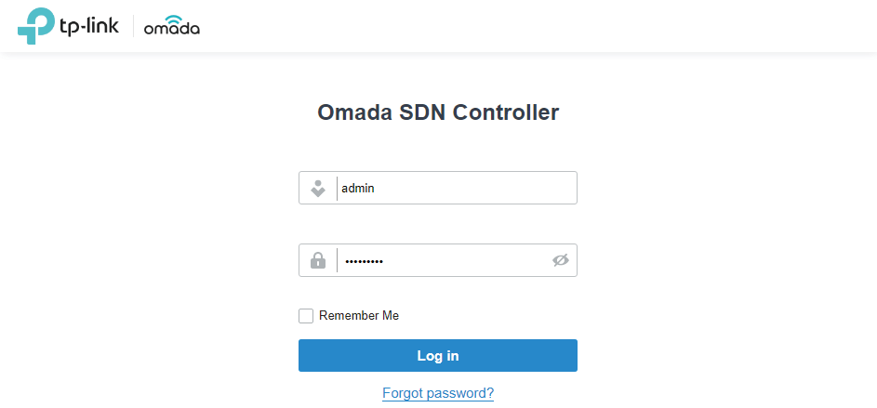
Task: Click the Remember Me label text
Action: tap(359, 316)
